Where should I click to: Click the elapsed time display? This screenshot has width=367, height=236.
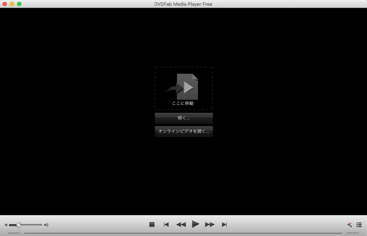pos(14,233)
